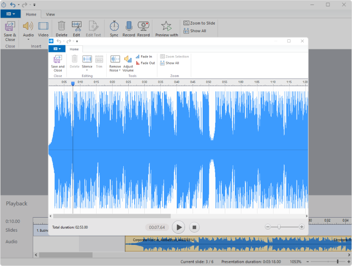Play the audio
Screen dimensions: 352x266
(x=179, y=227)
